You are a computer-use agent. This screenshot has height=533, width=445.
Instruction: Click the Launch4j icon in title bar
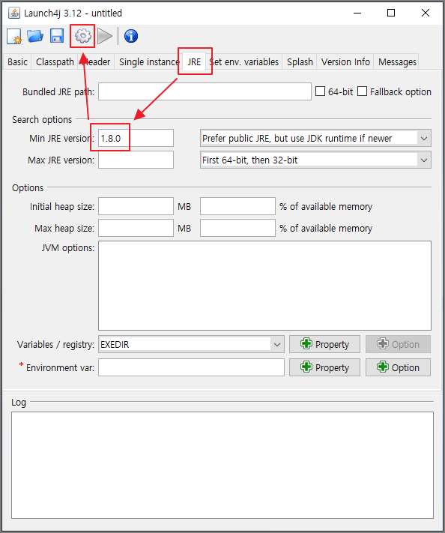14,13
